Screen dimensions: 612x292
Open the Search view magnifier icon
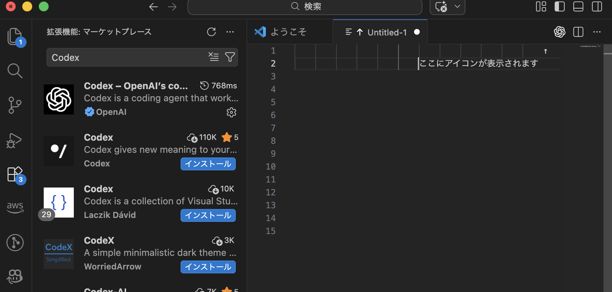pos(15,71)
